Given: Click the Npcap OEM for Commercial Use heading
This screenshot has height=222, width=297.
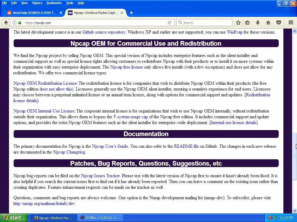Looking at the screenshot, I should [146, 43].
